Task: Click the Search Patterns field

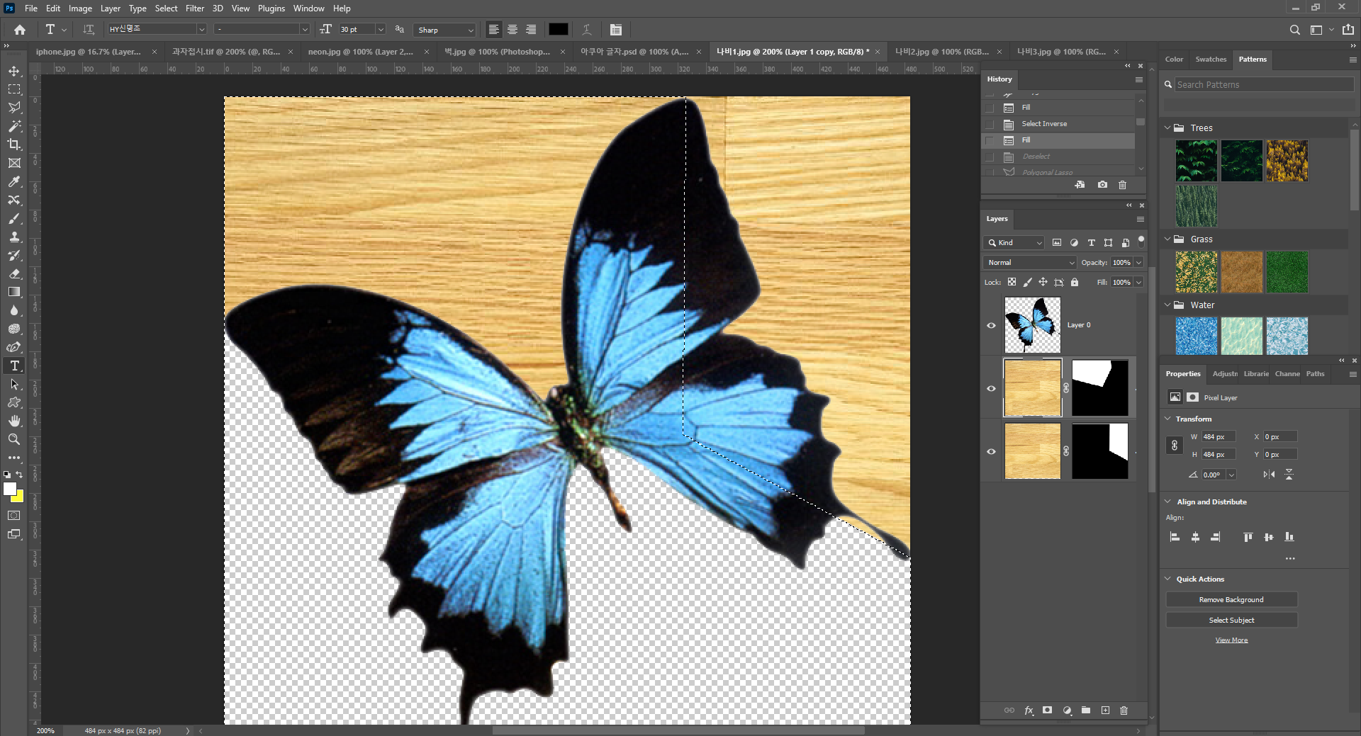Action: [x=1264, y=84]
